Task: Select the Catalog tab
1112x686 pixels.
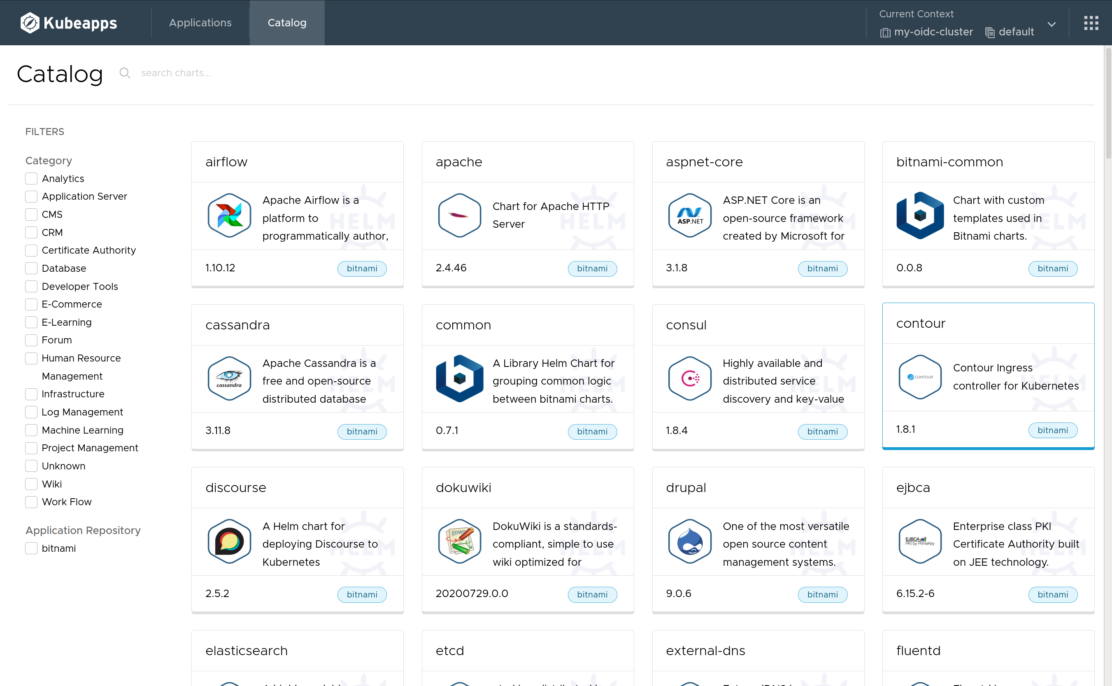Action: point(286,23)
